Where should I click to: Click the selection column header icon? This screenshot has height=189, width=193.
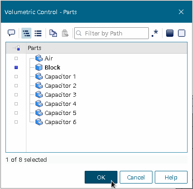(16, 48)
